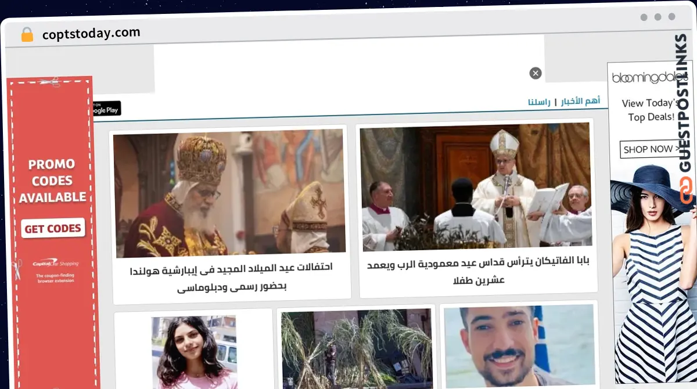Open the Coptic Christmas celebration photo
This screenshot has width=697, height=389.
[229, 193]
